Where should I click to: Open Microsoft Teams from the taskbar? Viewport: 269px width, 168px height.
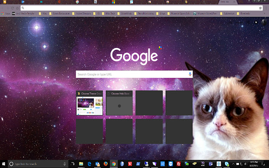click(211, 164)
